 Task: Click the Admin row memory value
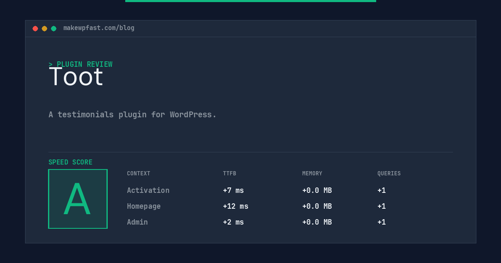(x=317, y=222)
